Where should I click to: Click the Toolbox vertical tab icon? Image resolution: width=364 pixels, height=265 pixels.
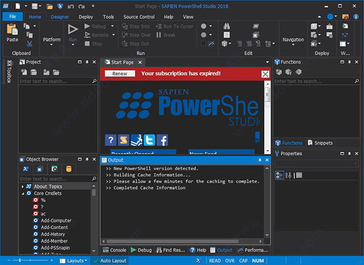pyautogui.click(x=10, y=63)
